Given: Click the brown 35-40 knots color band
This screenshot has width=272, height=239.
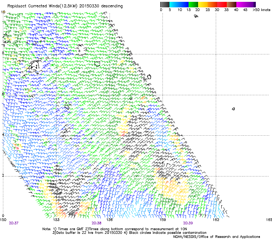Looking at the screenshot, I should pos(232,4).
